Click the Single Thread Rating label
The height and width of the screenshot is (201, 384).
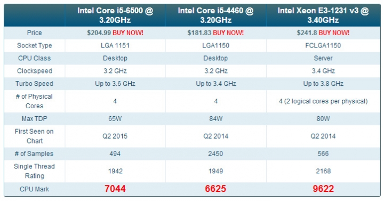click(x=34, y=171)
